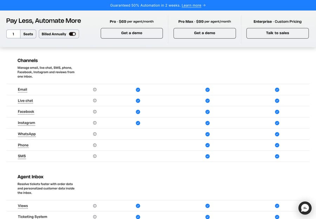This screenshot has width=316, height=219.
Task: Click Get a demo under Pro Max plan
Action: tap(205, 33)
